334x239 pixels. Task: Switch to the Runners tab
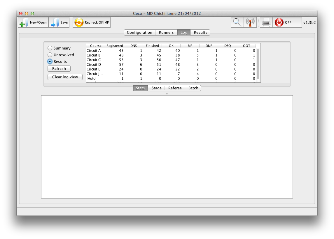point(166,32)
